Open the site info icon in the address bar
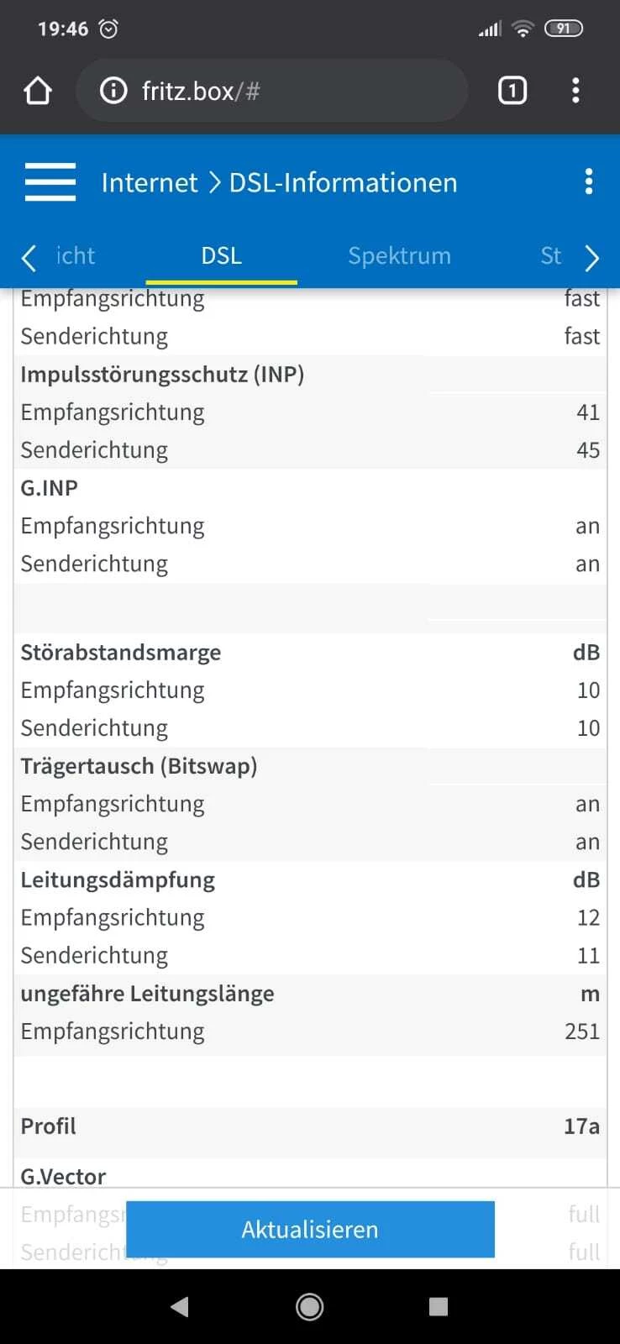The width and height of the screenshot is (620, 1344). point(113,90)
